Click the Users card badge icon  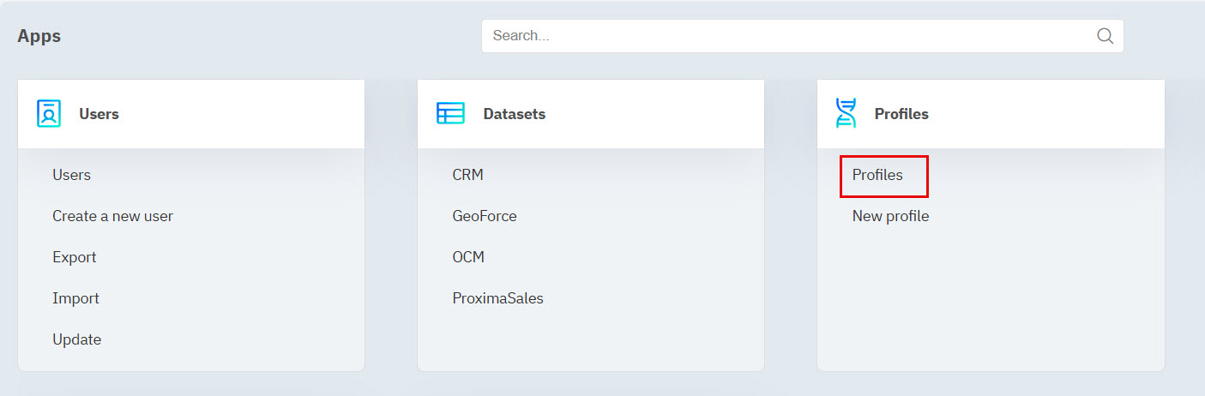pos(49,113)
